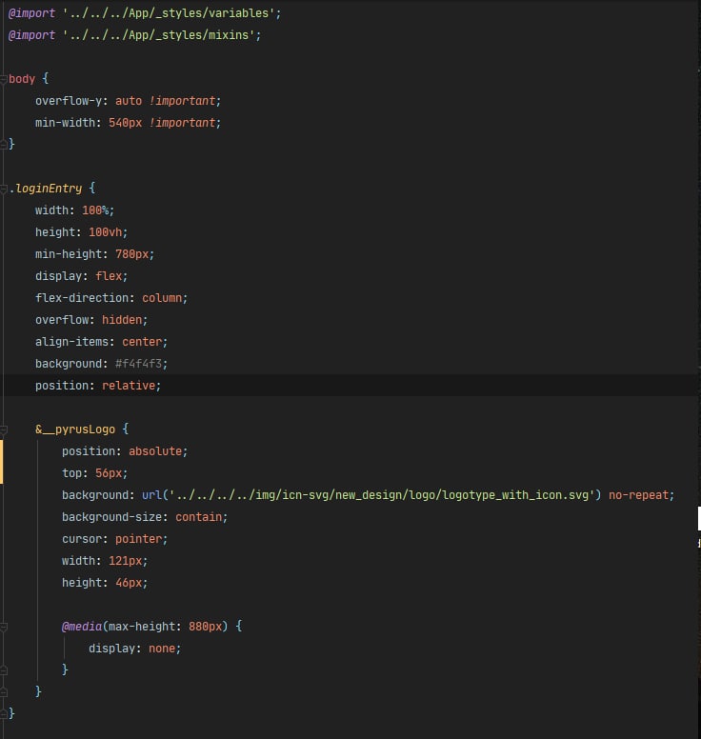The image size is (701, 739).
Task: Click fold end marker closing the body block
Action: click(3, 145)
